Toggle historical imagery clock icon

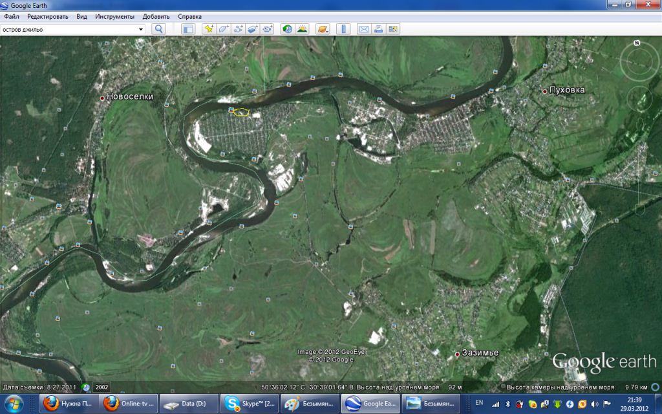(287, 29)
